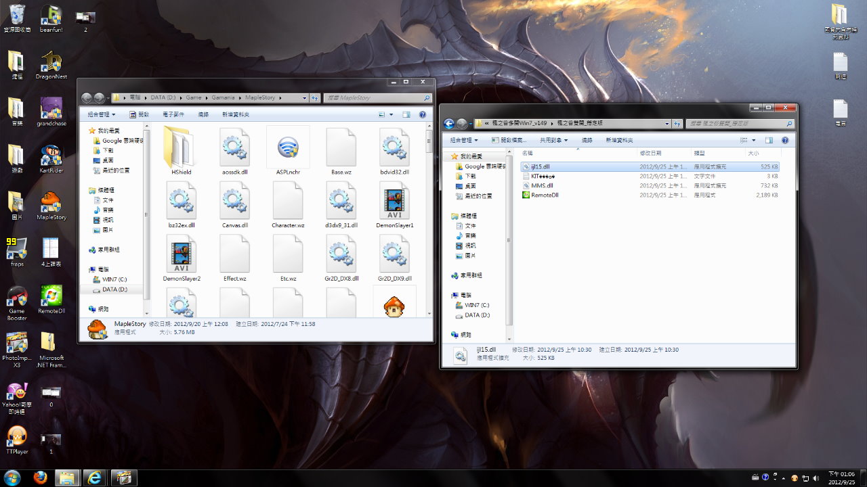Click 新增資料夾 in MapleStory window toolbar
This screenshot has height=487, width=867.
(235, 115)
